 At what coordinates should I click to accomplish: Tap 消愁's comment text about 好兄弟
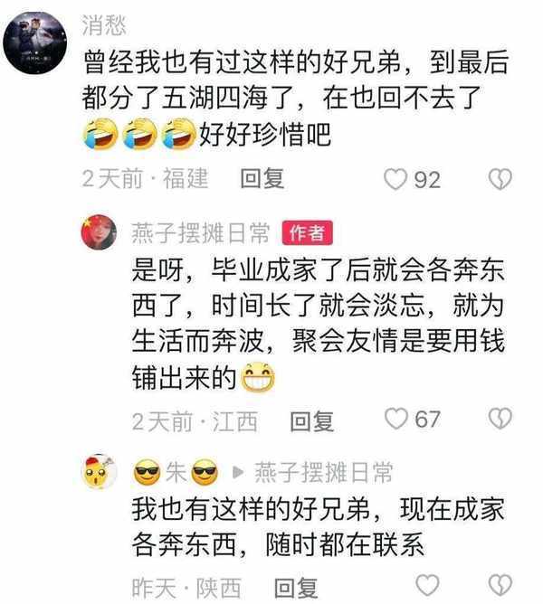(295, 98)
